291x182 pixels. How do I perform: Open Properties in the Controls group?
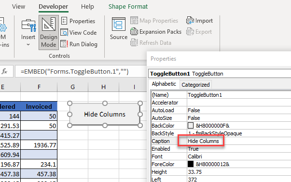tap(78, 21)
